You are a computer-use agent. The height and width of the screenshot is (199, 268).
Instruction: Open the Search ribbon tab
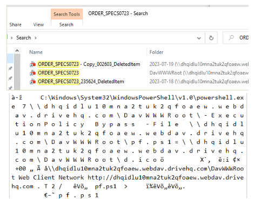click(66, 25)
